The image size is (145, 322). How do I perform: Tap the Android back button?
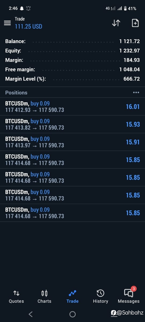click(x=31, y=314)
